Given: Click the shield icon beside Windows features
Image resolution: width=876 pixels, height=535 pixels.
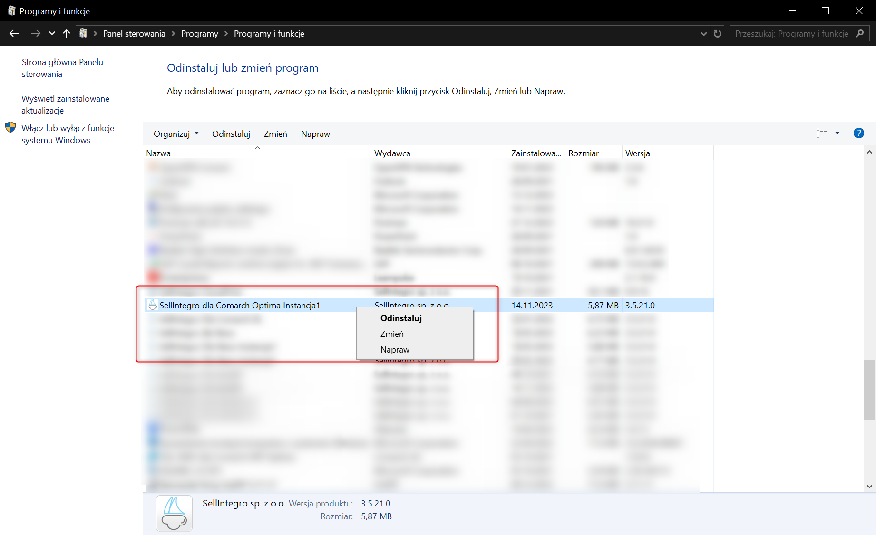Looking at the screenshot, I should tap(10, 127).
